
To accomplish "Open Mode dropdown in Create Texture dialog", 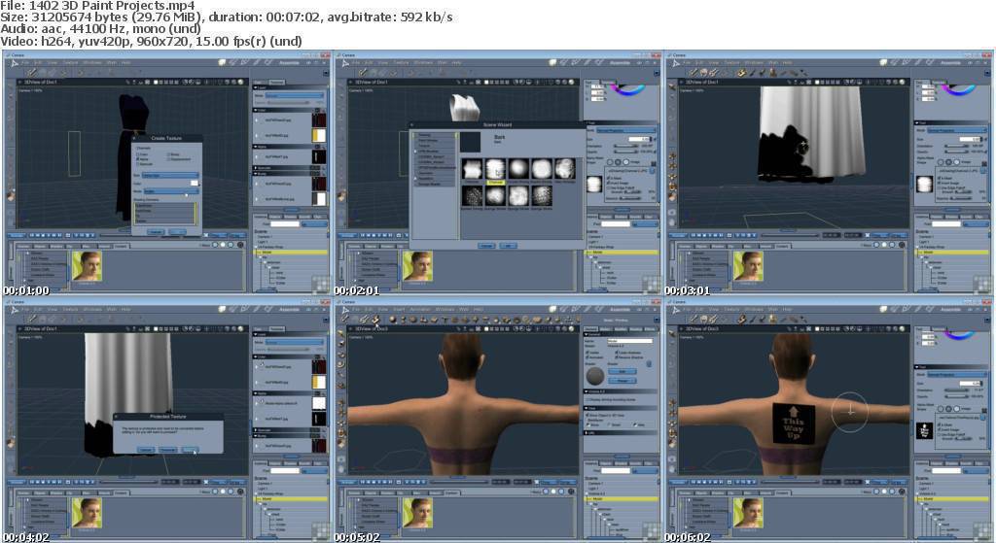I will (x=171, y=191).
